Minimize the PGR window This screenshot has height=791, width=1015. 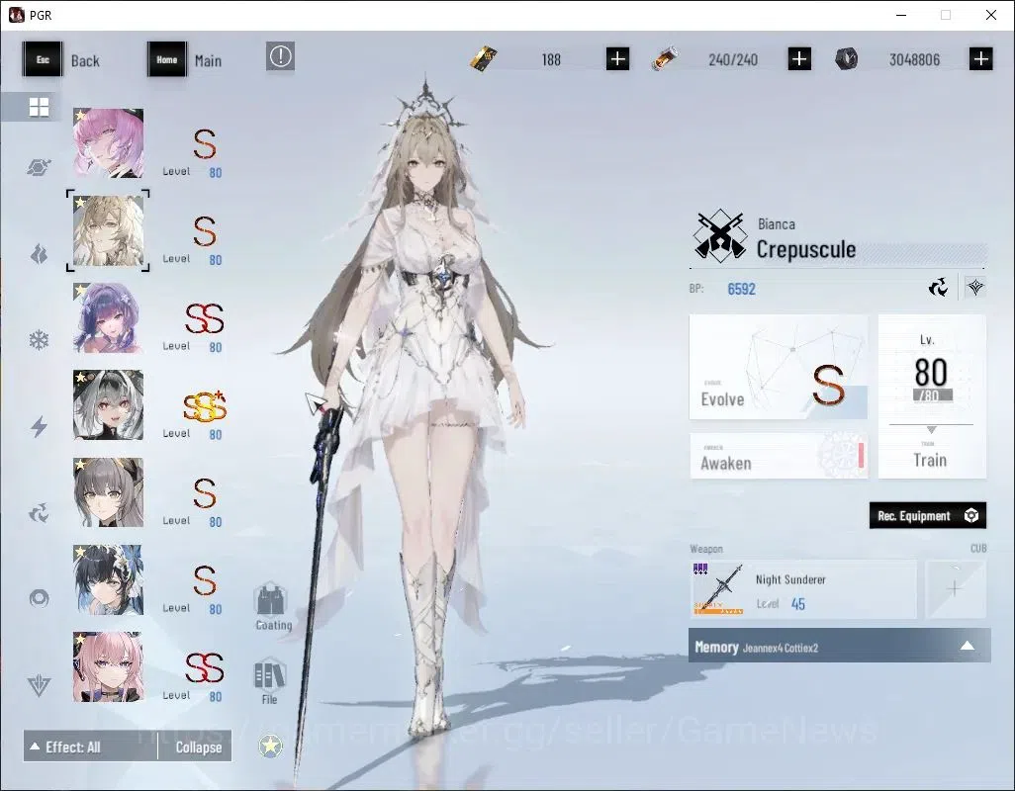point(900,15)
